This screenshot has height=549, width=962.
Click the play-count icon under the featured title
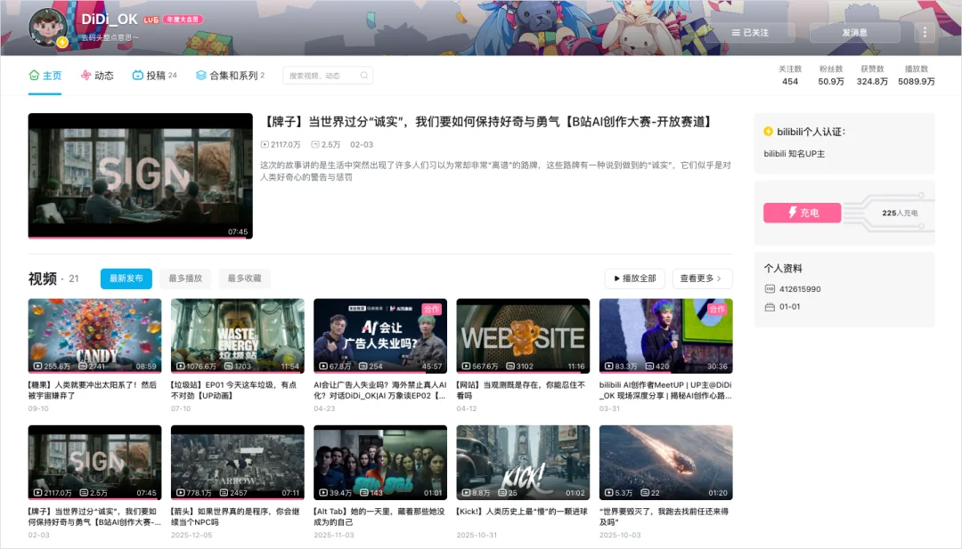(265, 145)
